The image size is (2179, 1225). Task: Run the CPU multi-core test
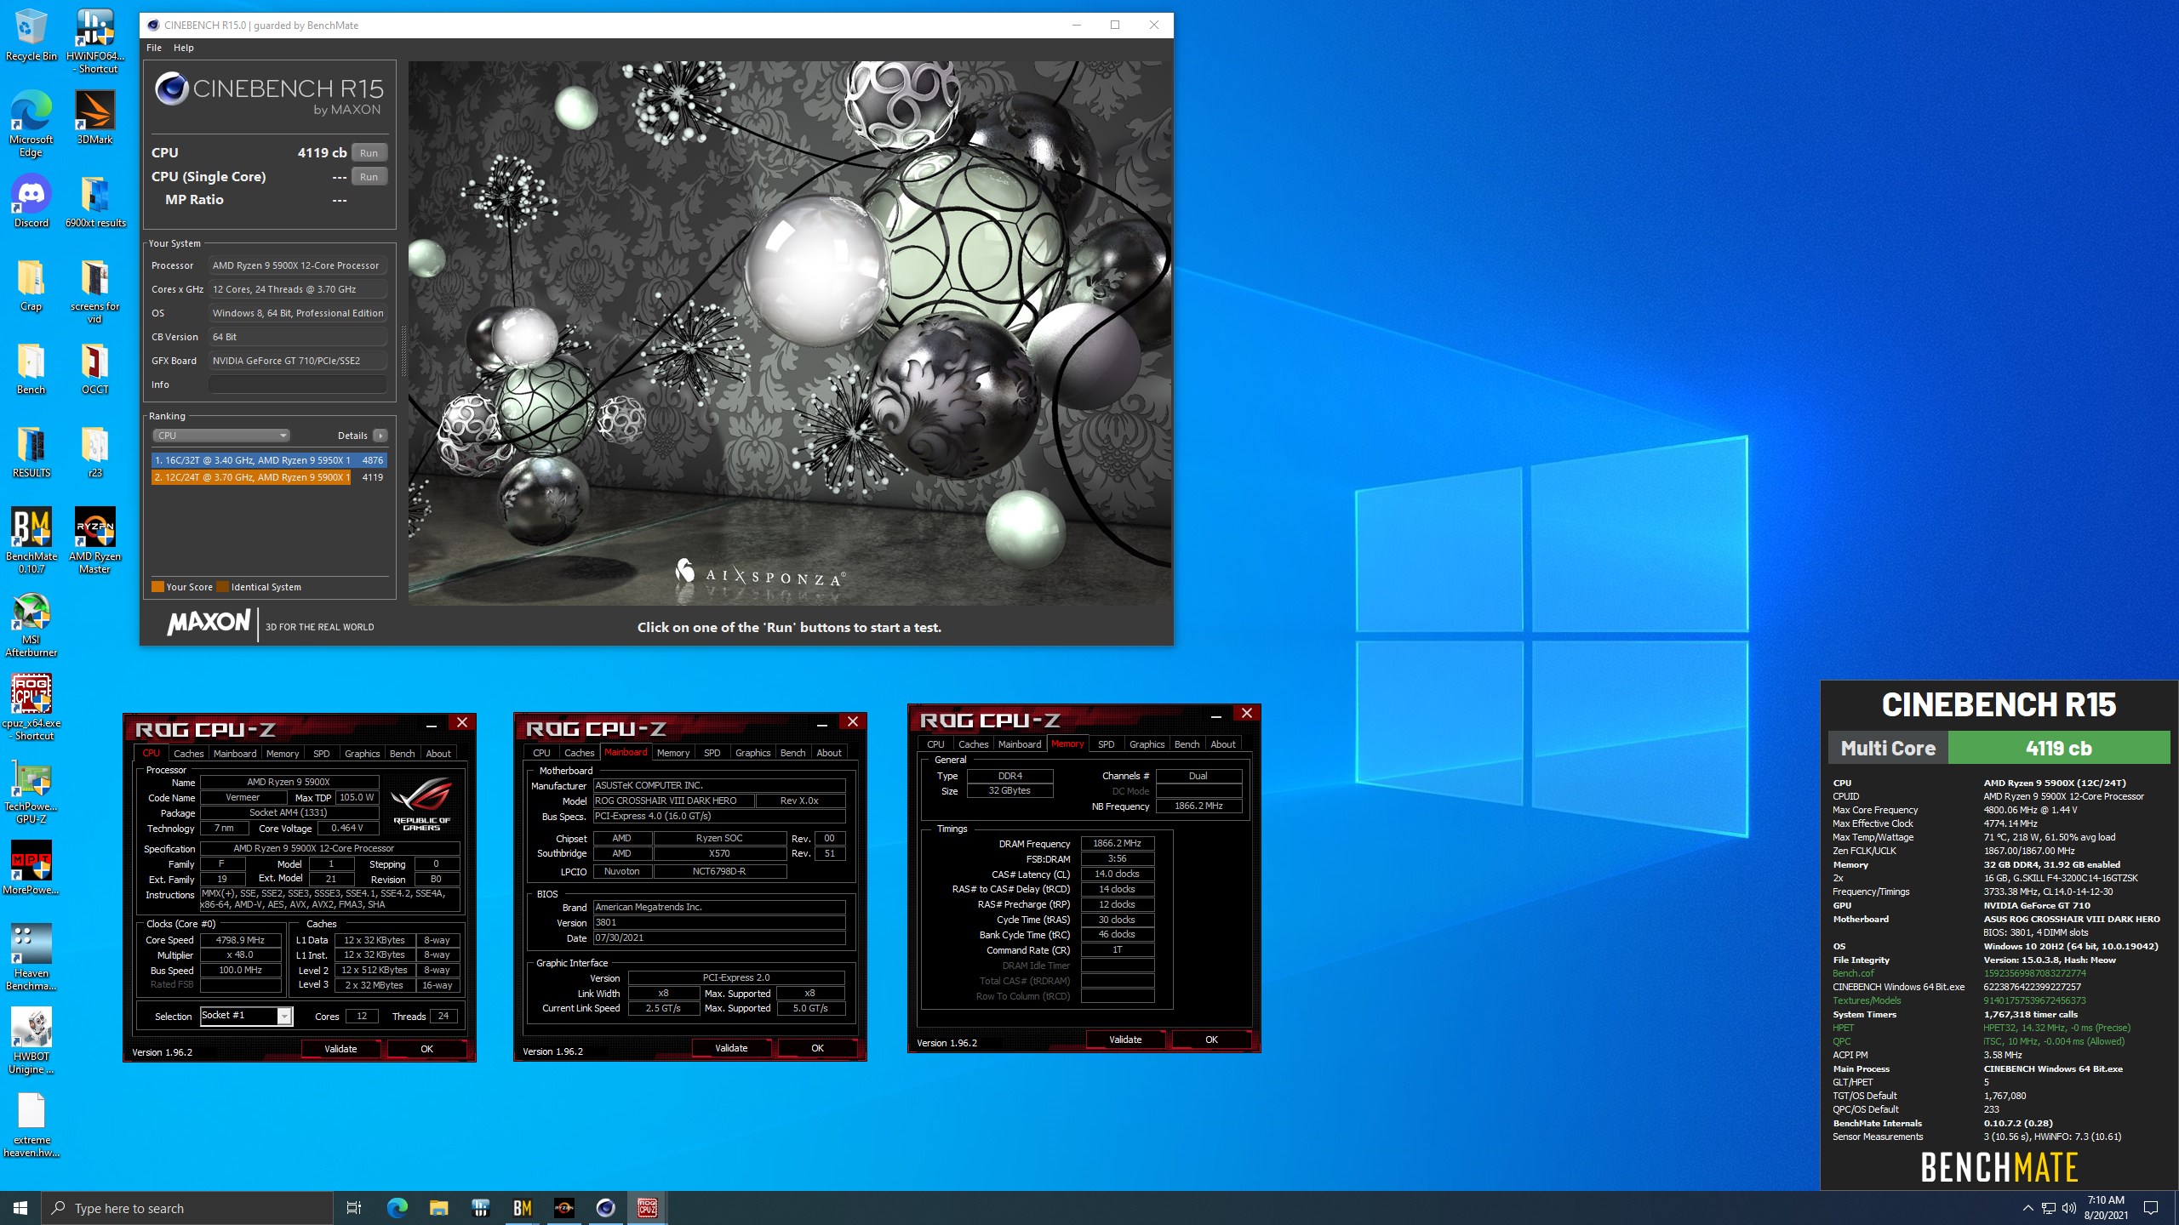[x=369, y=153]
